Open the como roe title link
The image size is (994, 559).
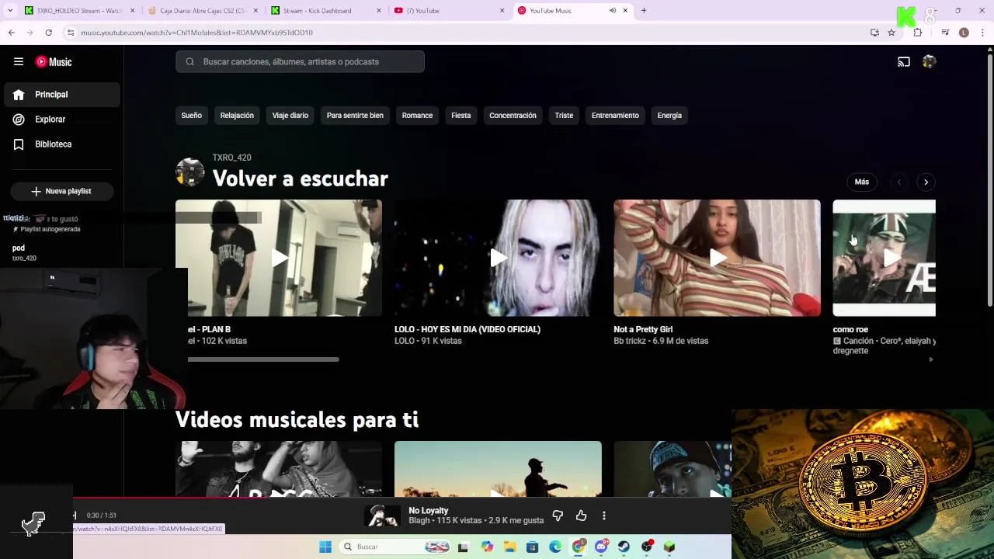coord(850,329)
